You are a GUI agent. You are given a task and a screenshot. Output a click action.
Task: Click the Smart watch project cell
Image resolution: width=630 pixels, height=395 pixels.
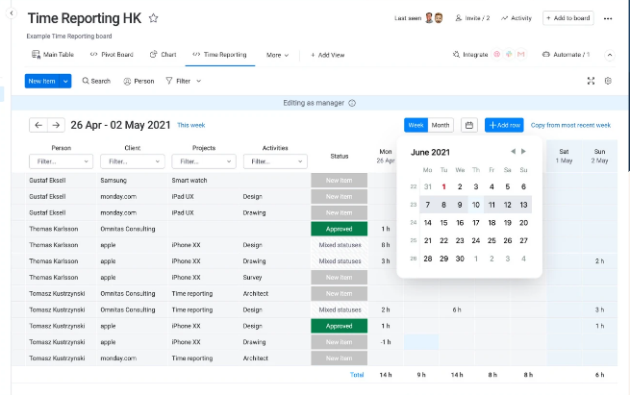[x=204, y=181]
